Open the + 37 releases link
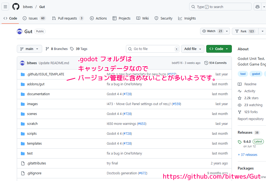Viewport: 266px width, 181px height. click(247, 155)
